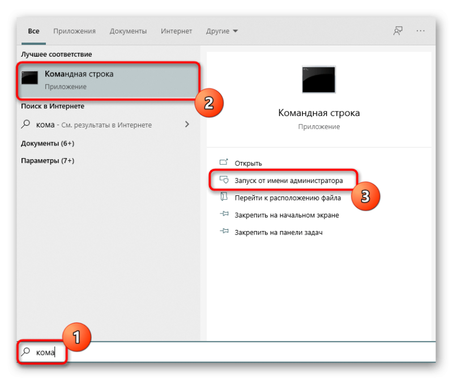Click the Поиск в Интернете heading
This screenshot has width=453, height=380.
pos(53,106)
